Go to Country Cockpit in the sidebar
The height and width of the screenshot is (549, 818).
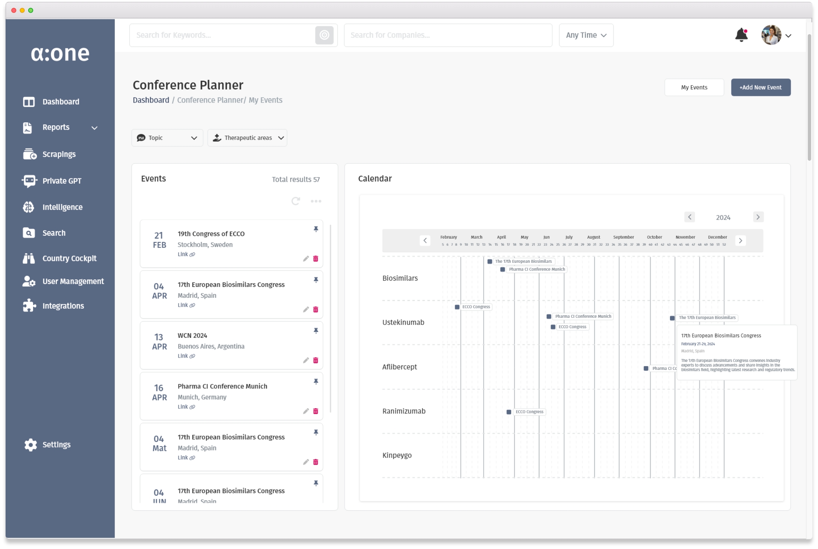click(69, 259)
